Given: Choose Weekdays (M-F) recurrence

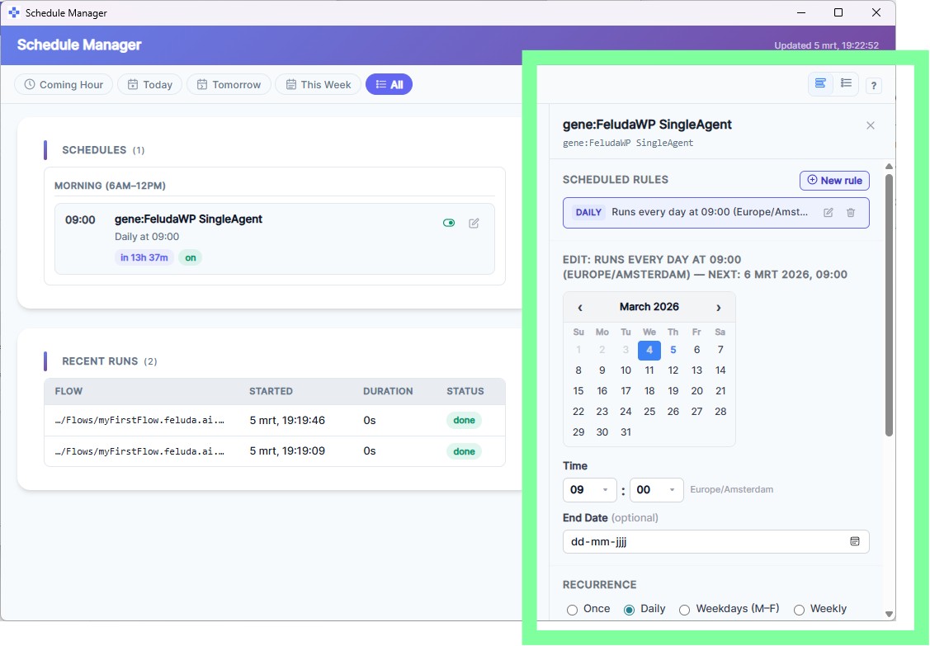Looking at the screenshot, I should tap(684, 609).
